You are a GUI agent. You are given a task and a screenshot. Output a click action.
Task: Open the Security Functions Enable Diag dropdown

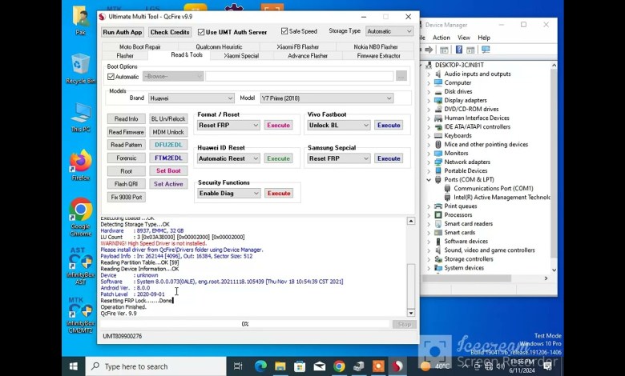[x=229, y=194]
